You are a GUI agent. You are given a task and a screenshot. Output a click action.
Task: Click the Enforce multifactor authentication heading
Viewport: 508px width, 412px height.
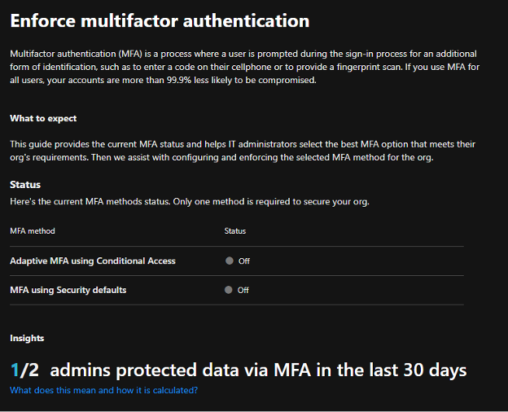tap(160, 21)
